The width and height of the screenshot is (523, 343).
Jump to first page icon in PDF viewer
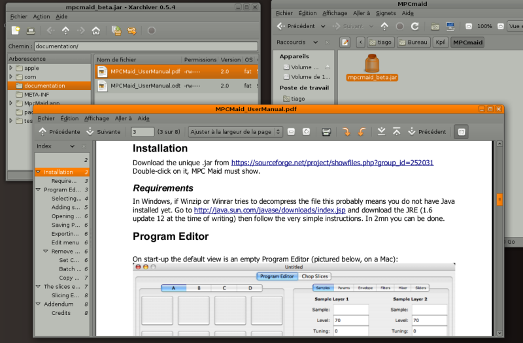(396, 132)
